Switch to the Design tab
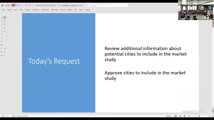Screen dimensions: 214x120 pos(27,10)
